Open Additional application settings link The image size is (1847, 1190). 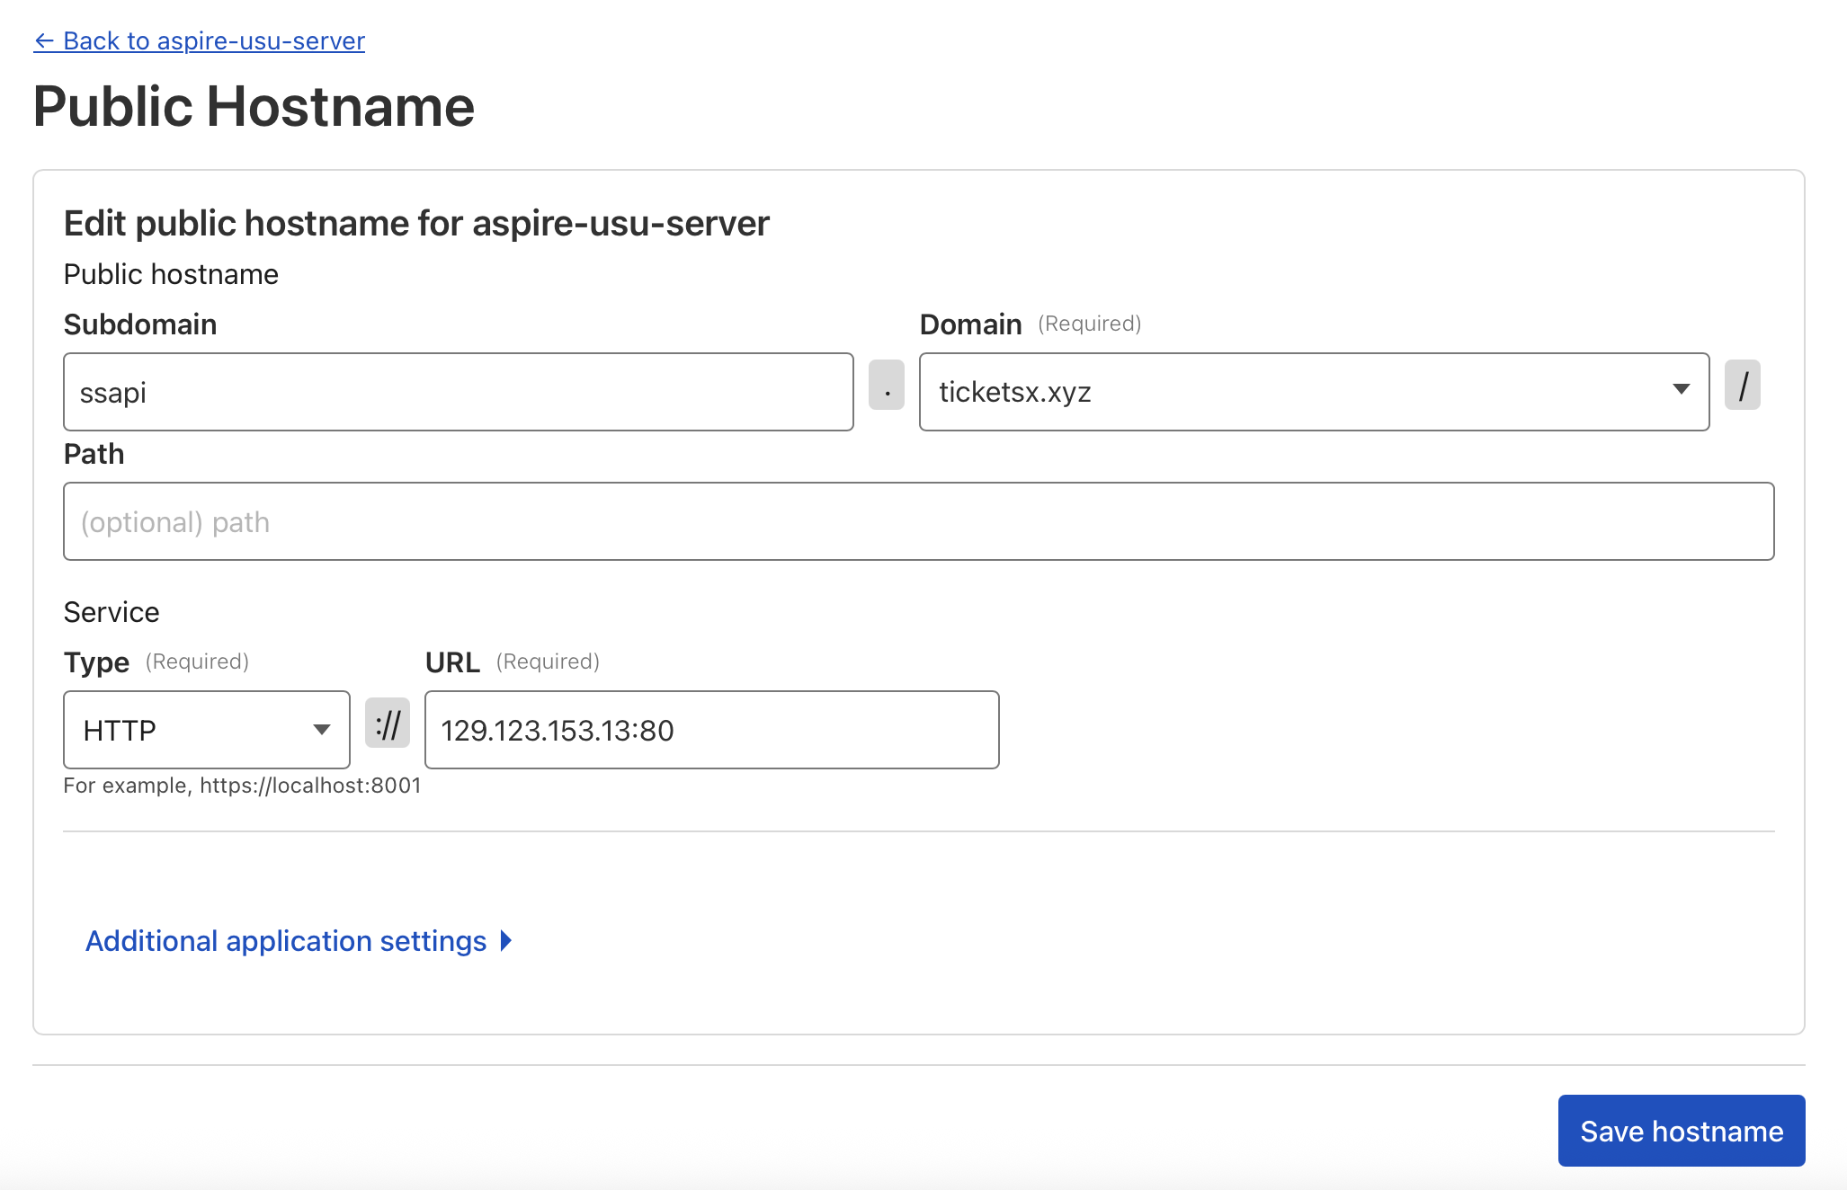[x=286, y=941]
